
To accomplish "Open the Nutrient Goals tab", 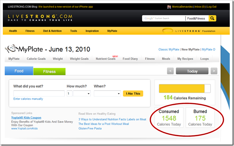I will click(x=106, y=59).
